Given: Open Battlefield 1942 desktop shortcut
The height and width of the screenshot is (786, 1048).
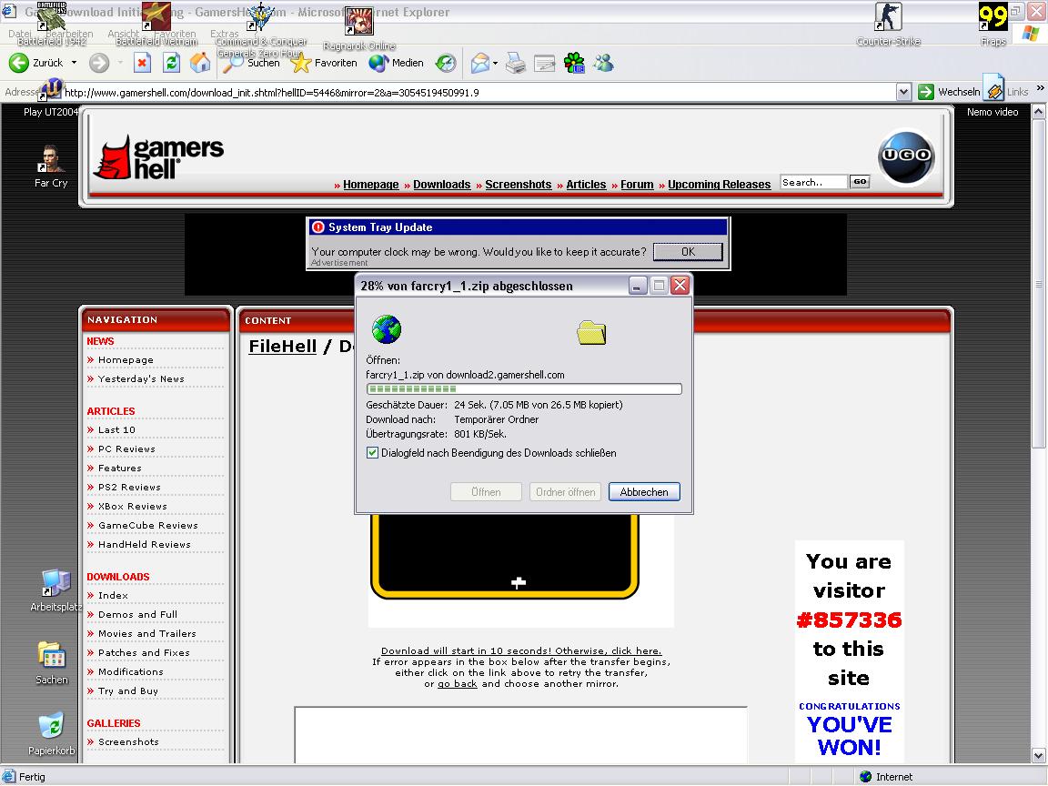Looking at the screenshot, I should click(x=52, y=24).
